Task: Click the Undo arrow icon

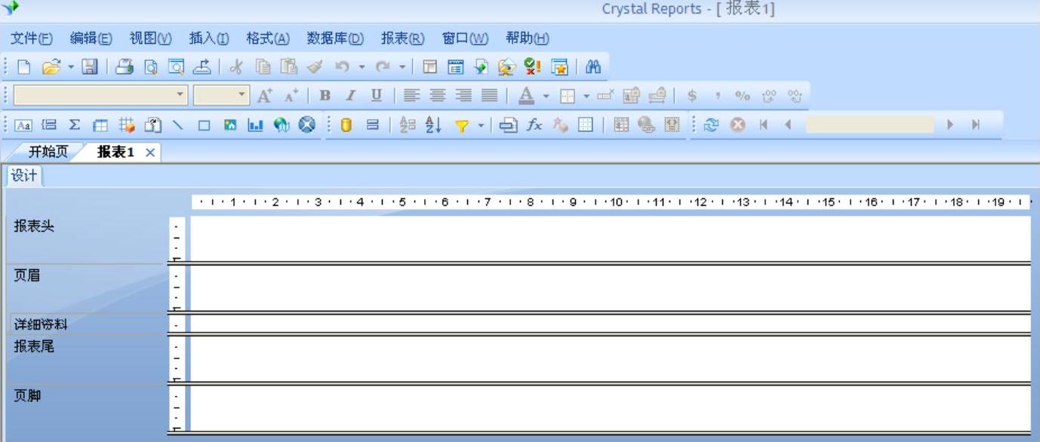Action: [x=342, y=67]
